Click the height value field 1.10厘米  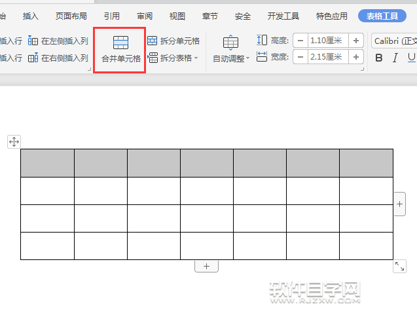pyautogui.click(x=328, y=41)
